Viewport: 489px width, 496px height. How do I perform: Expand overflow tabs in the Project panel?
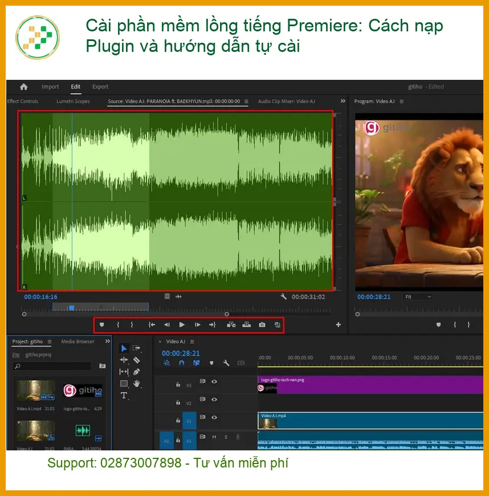[x=108, y=341]
